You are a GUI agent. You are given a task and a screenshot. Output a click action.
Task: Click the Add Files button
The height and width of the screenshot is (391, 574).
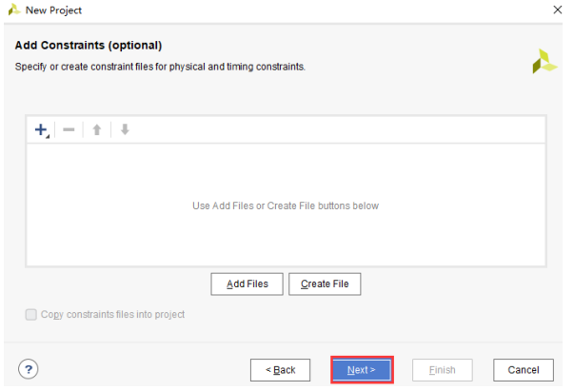point(247,283)
